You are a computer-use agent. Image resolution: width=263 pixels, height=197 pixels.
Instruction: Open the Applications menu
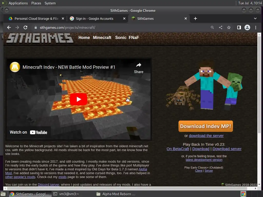pos(18,3)
